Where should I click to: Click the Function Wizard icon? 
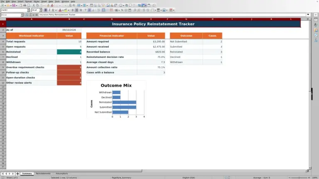point(27,15)
